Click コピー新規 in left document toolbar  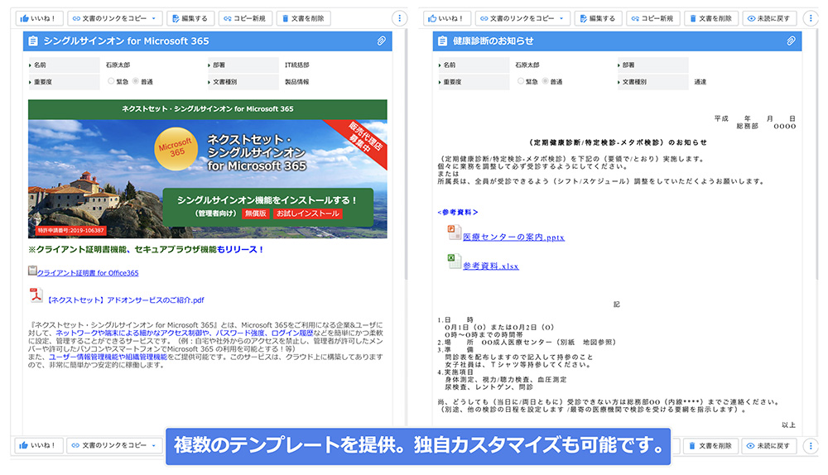(244, 18)
